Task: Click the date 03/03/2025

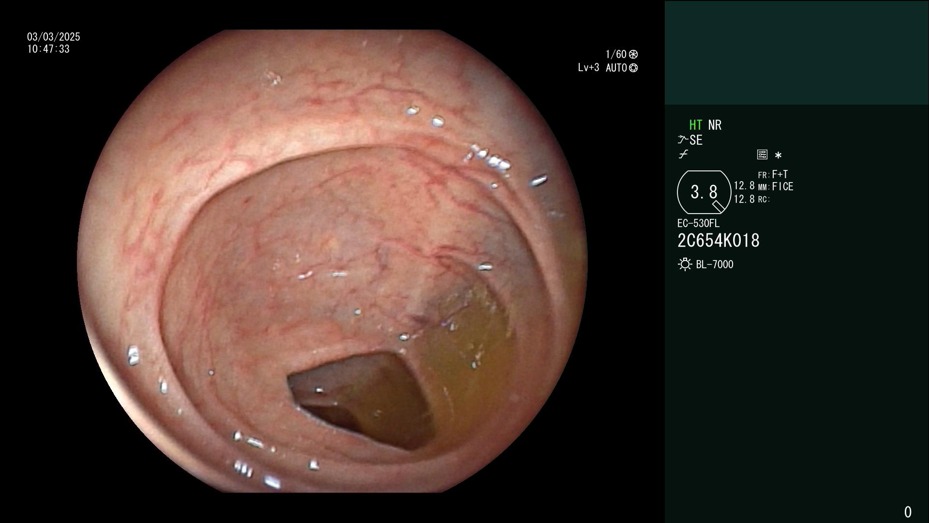Action: (54, 37)
